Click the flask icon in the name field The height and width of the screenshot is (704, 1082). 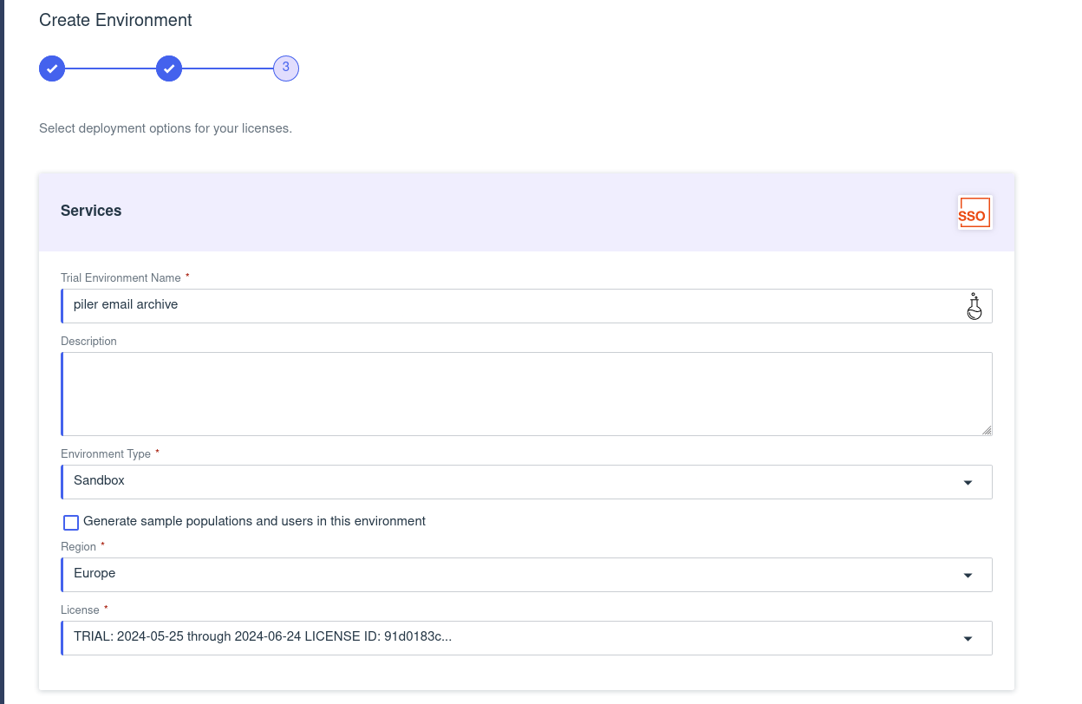[974, 306]
